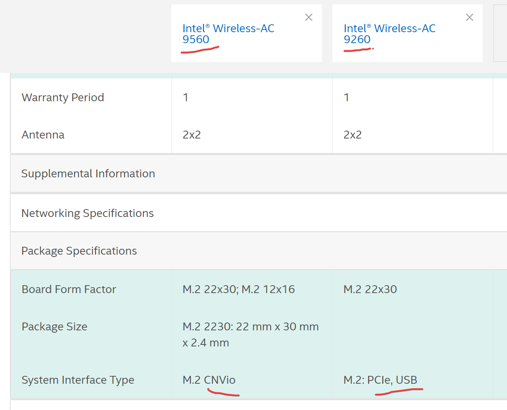Click the 9260 'M.2 22x30' form factor value
The height and width of the screenshot is (410, 507).
tap(370, 289)
